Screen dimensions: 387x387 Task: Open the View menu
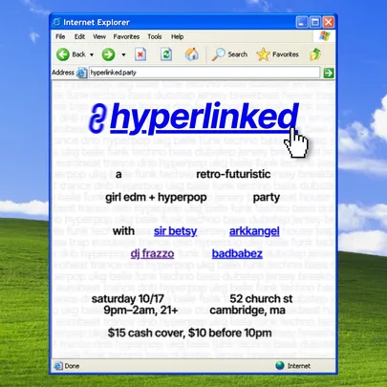[99, 36]
